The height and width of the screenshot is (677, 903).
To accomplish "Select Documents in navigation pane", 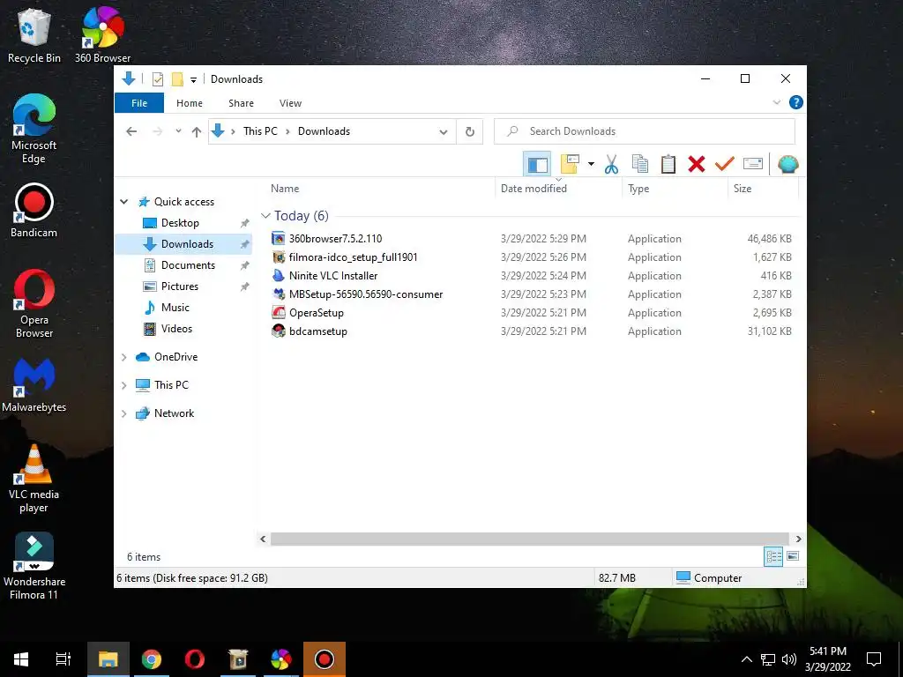I will tap(188, 265).
